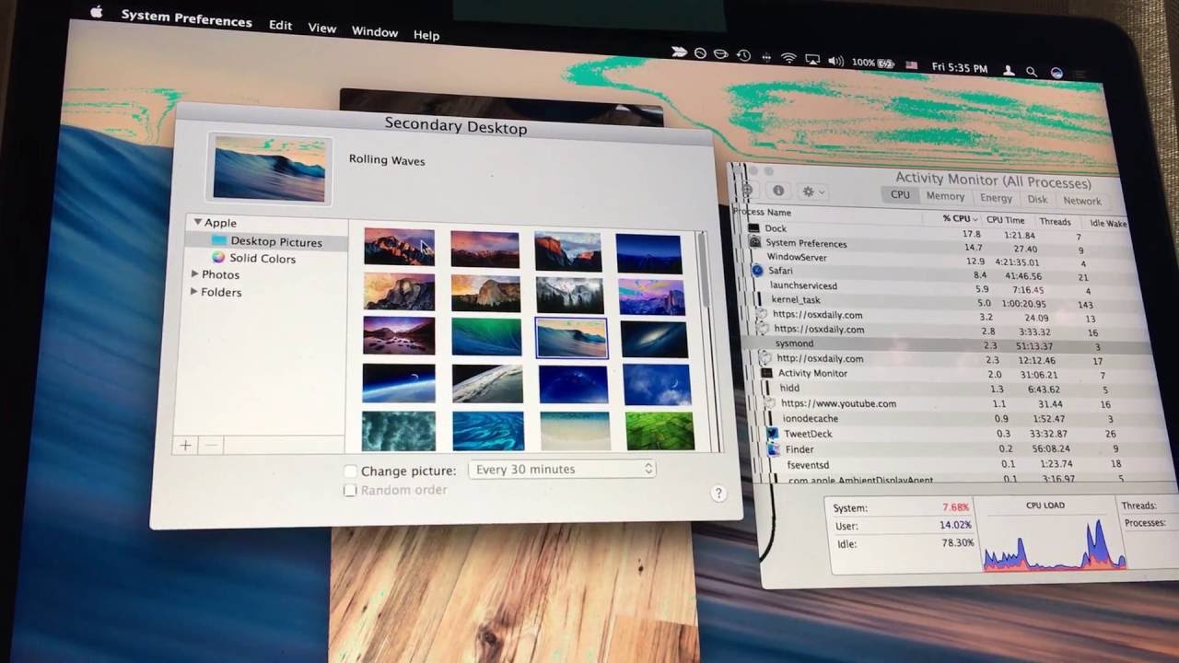Choose the green grass field wallpaper thumbnail
The image size is (1179, 663).
[660, 431]
